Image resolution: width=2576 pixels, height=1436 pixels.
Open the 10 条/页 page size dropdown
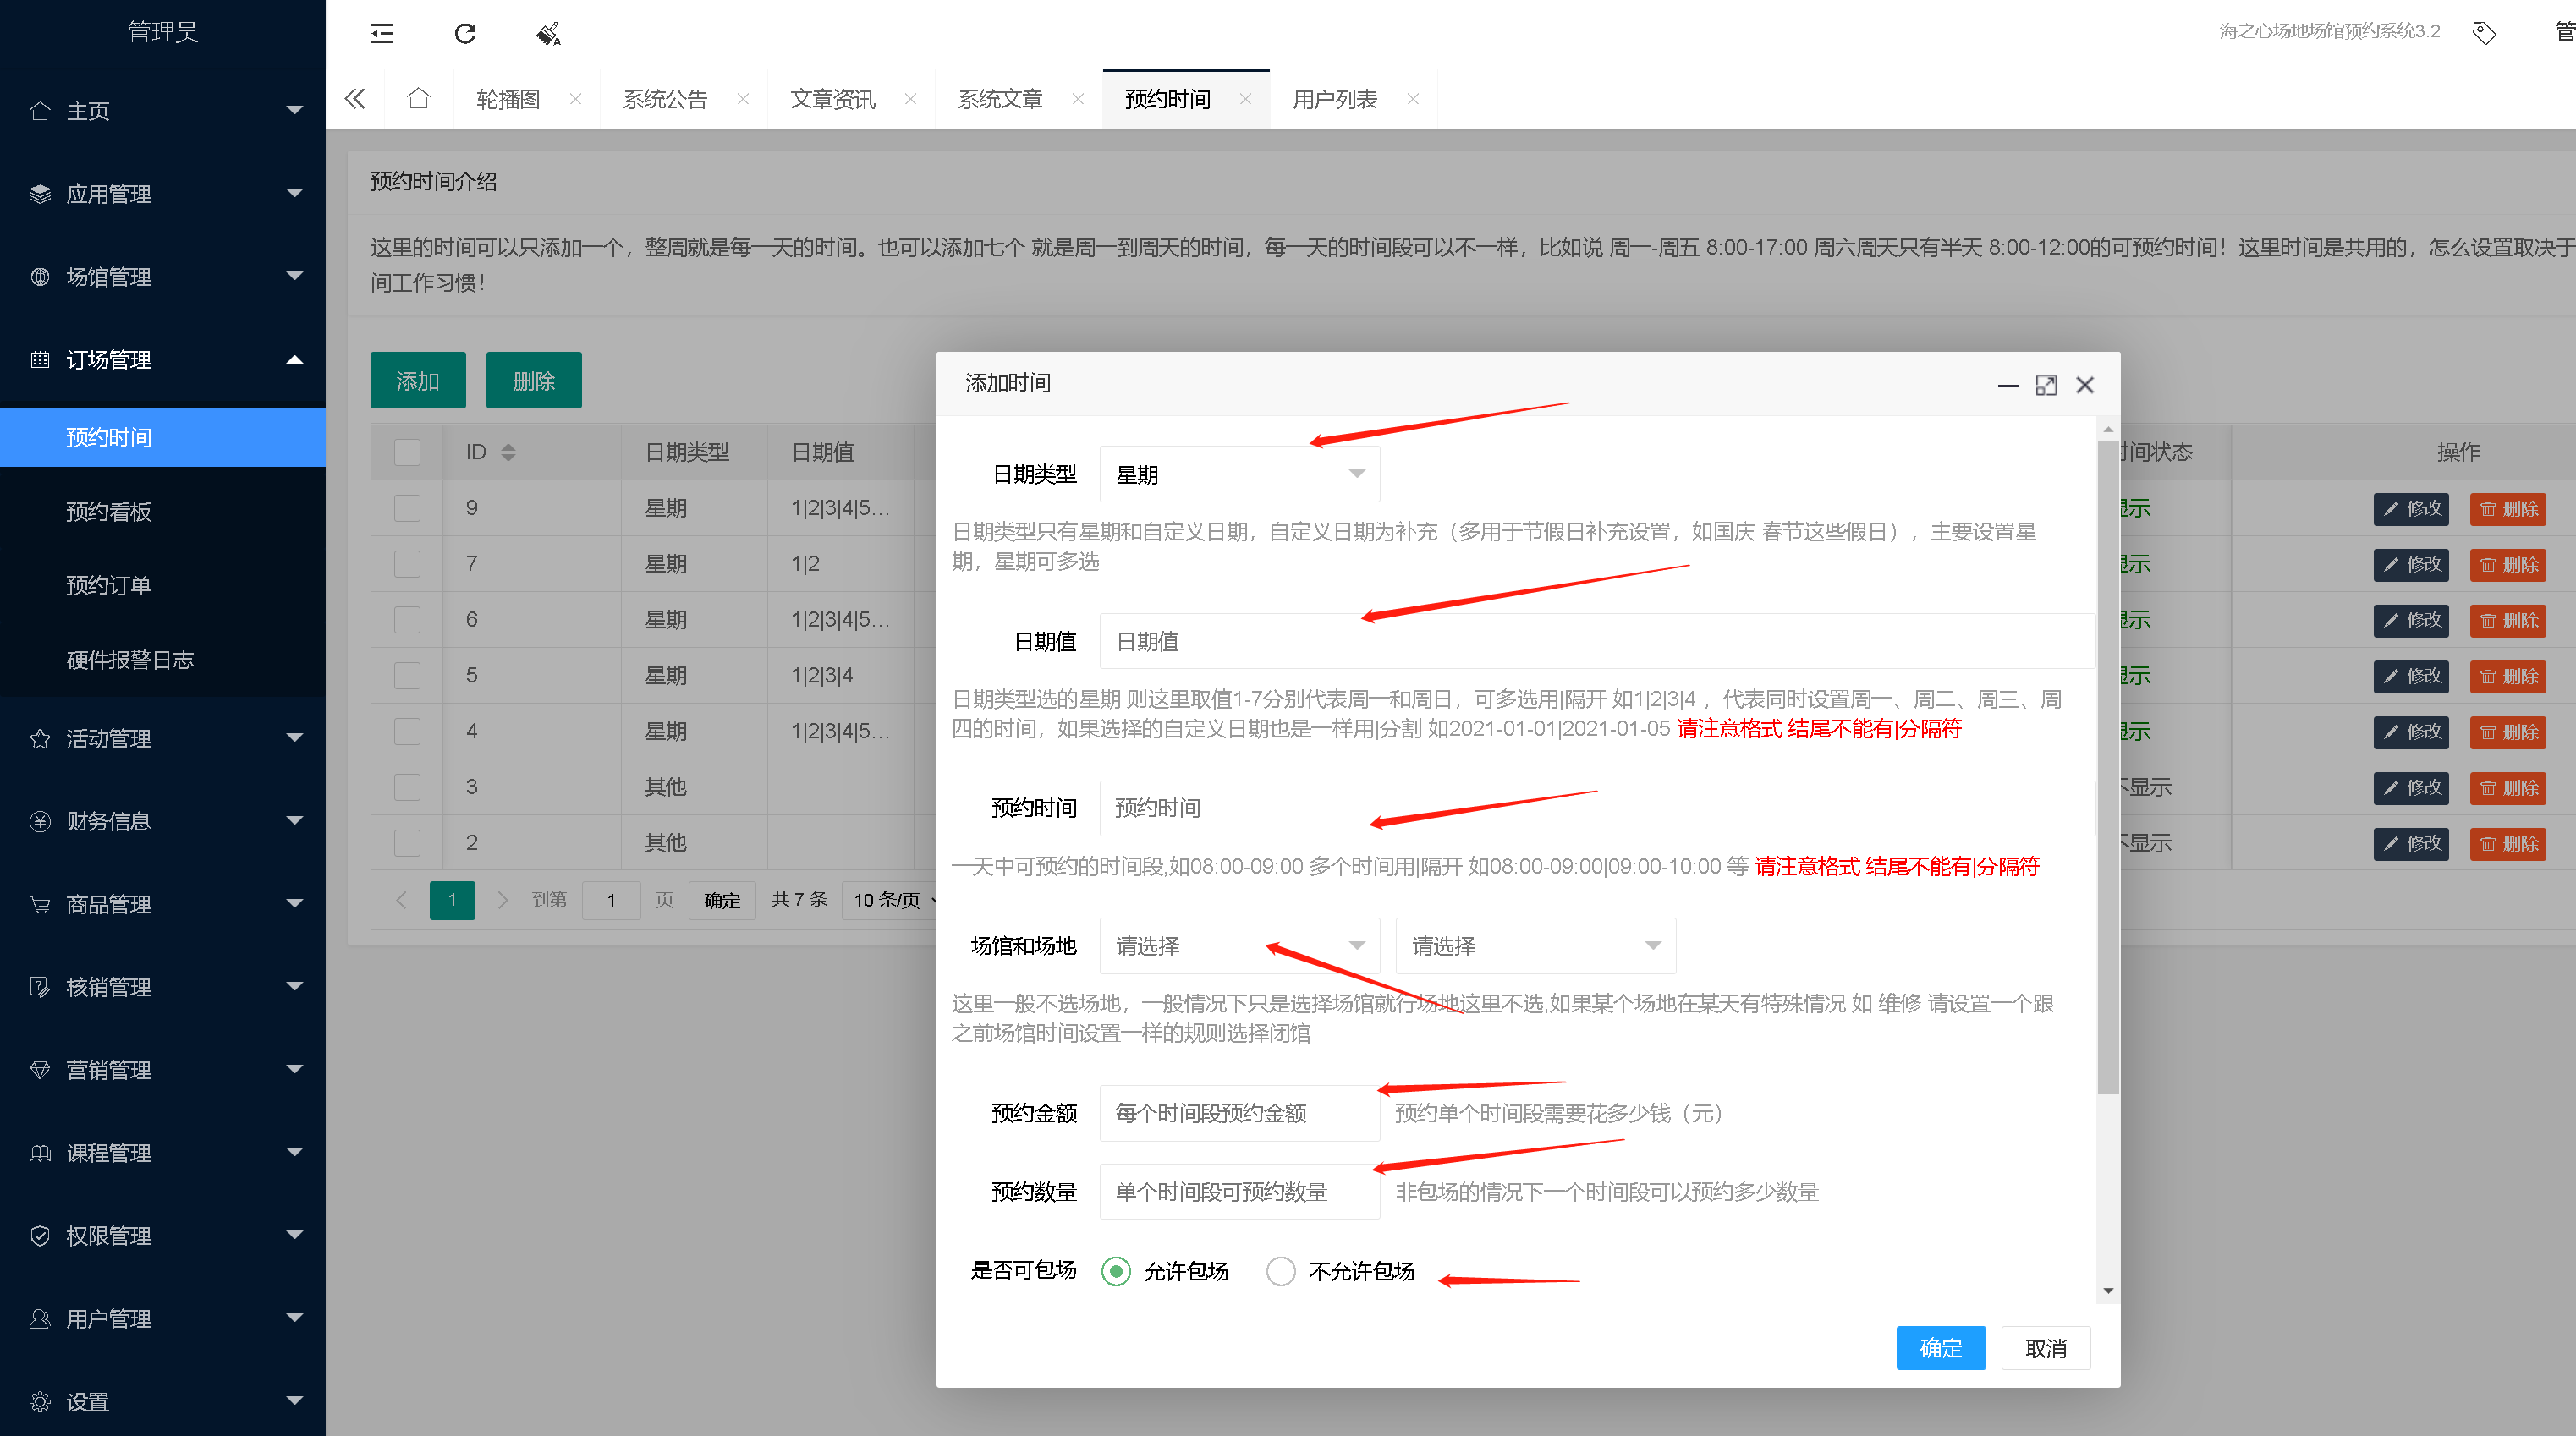892,900
